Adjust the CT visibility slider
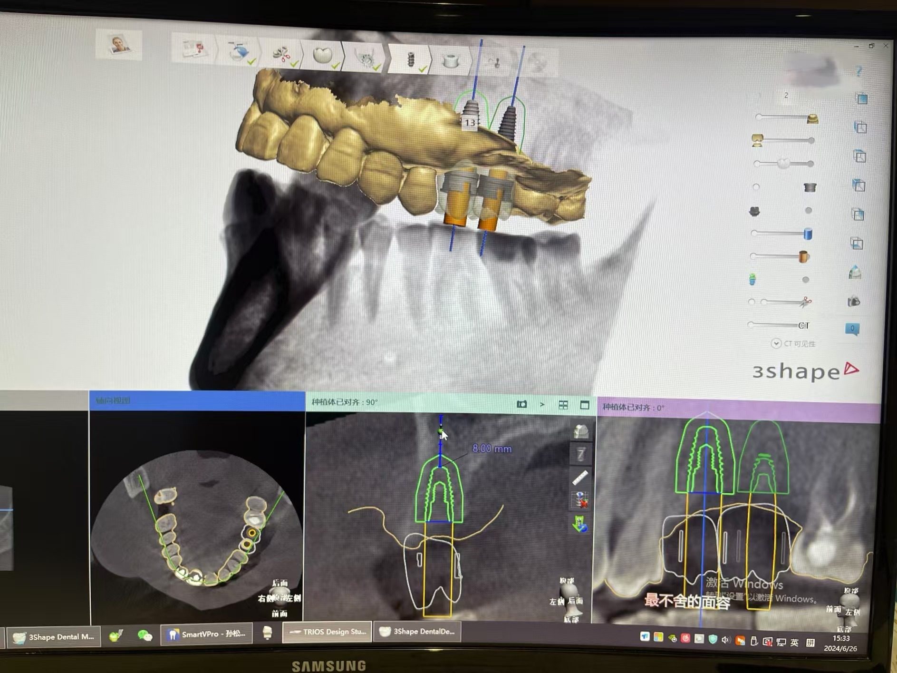Viewport: 897px width, 673px height. click(x=775, y=325)
